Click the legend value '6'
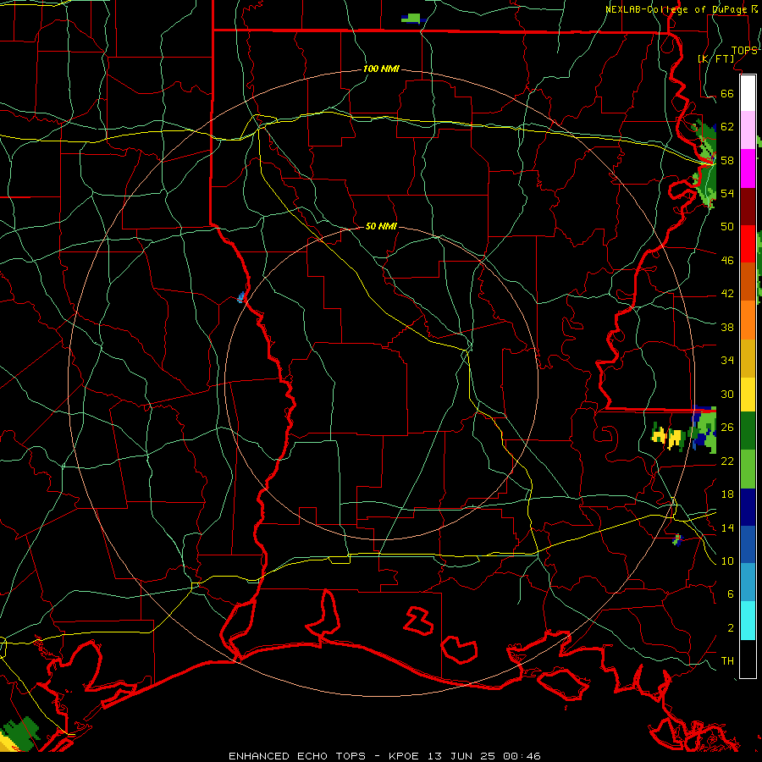This screenshot has height=762, width=762. click(x=730, y=594)
